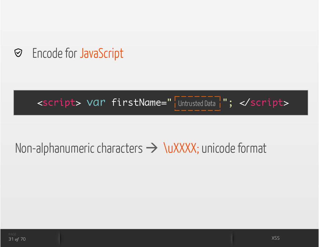Click the dark code block background
The image size is (319, 247).
coord(161,103)
